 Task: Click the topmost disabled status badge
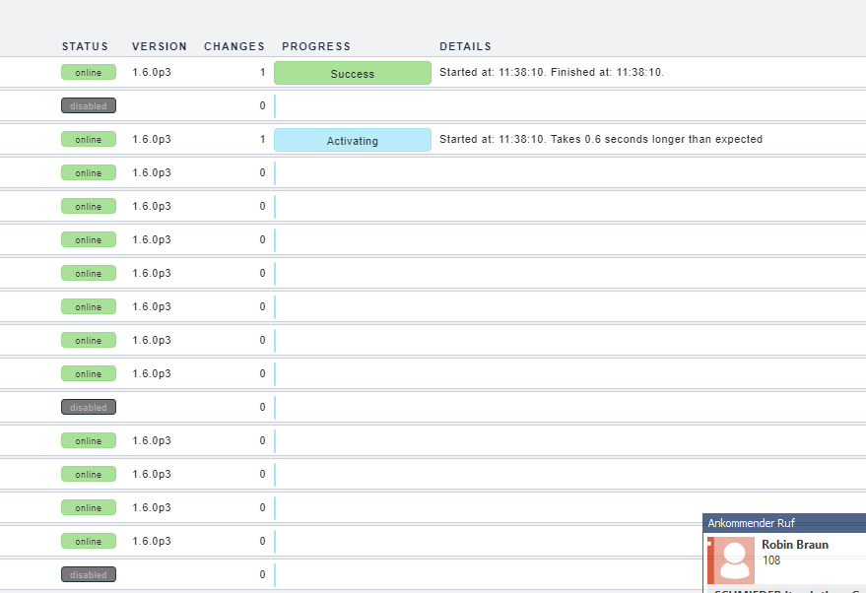(89, 106)
